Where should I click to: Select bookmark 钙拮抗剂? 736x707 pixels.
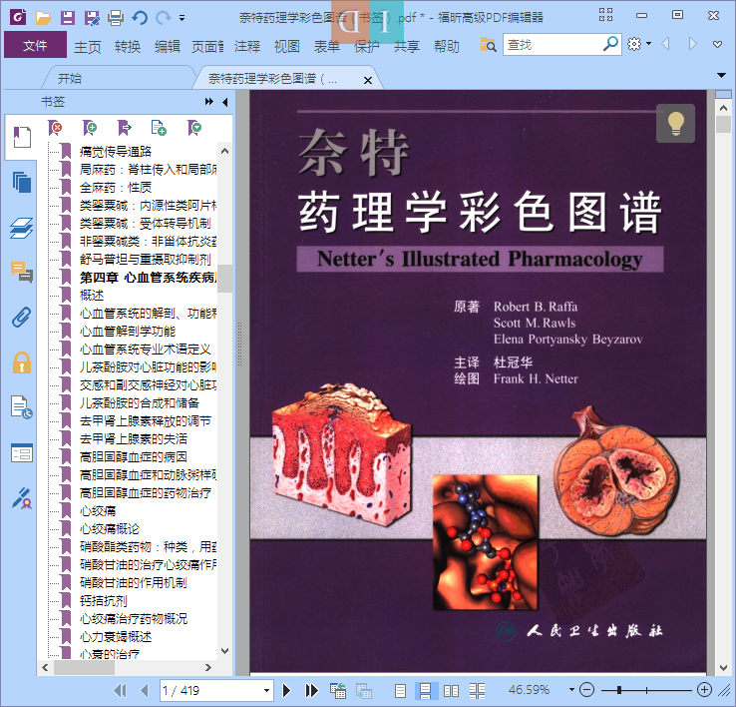click(x=104, y=601)
